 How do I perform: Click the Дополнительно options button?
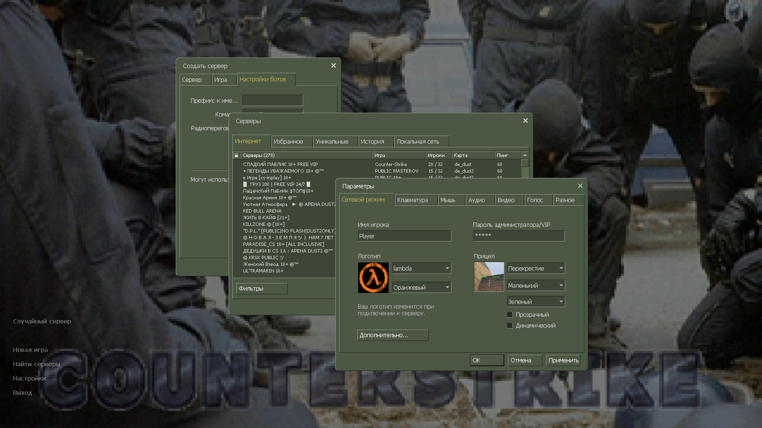click(392, 335)
